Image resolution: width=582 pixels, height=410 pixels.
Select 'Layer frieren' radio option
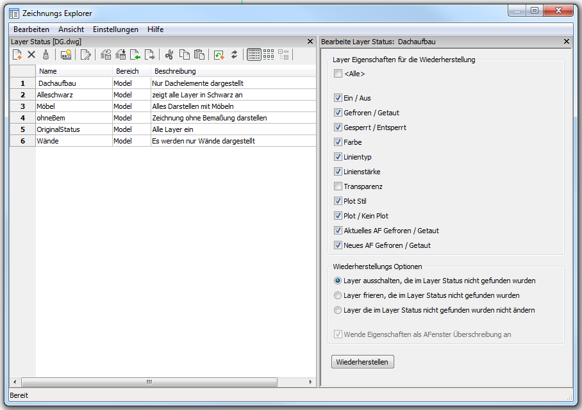[x=338, y=295]
